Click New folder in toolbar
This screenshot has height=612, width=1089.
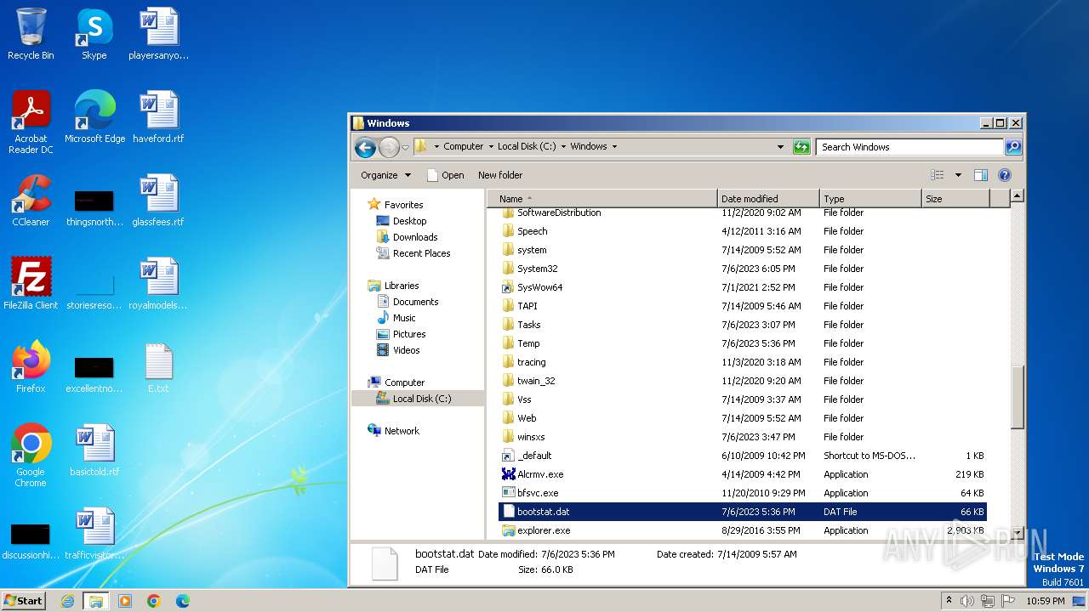500,175
